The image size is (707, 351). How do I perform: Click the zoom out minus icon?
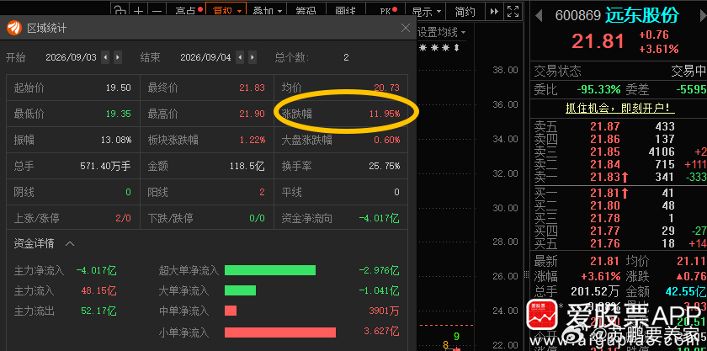157,11
